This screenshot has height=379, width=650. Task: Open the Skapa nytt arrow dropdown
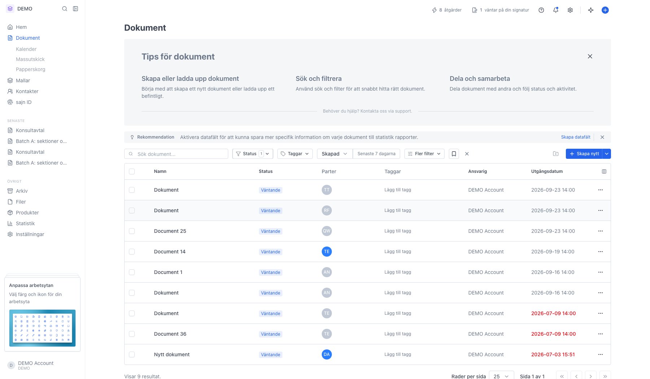(x=607, y=154)
